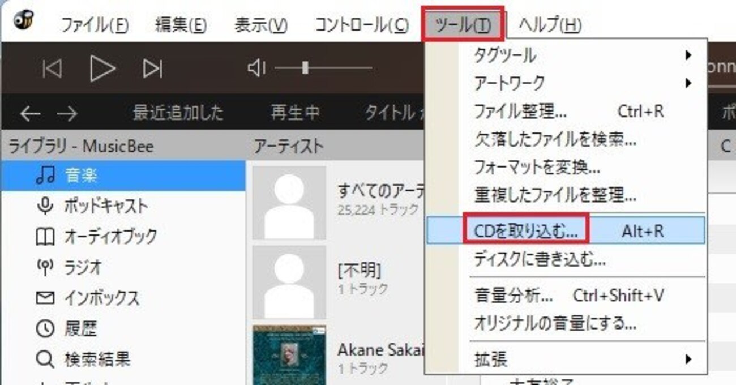Select 欠落したファイルを検索... menu entry
736x385 pixels.
pos(566,139)
